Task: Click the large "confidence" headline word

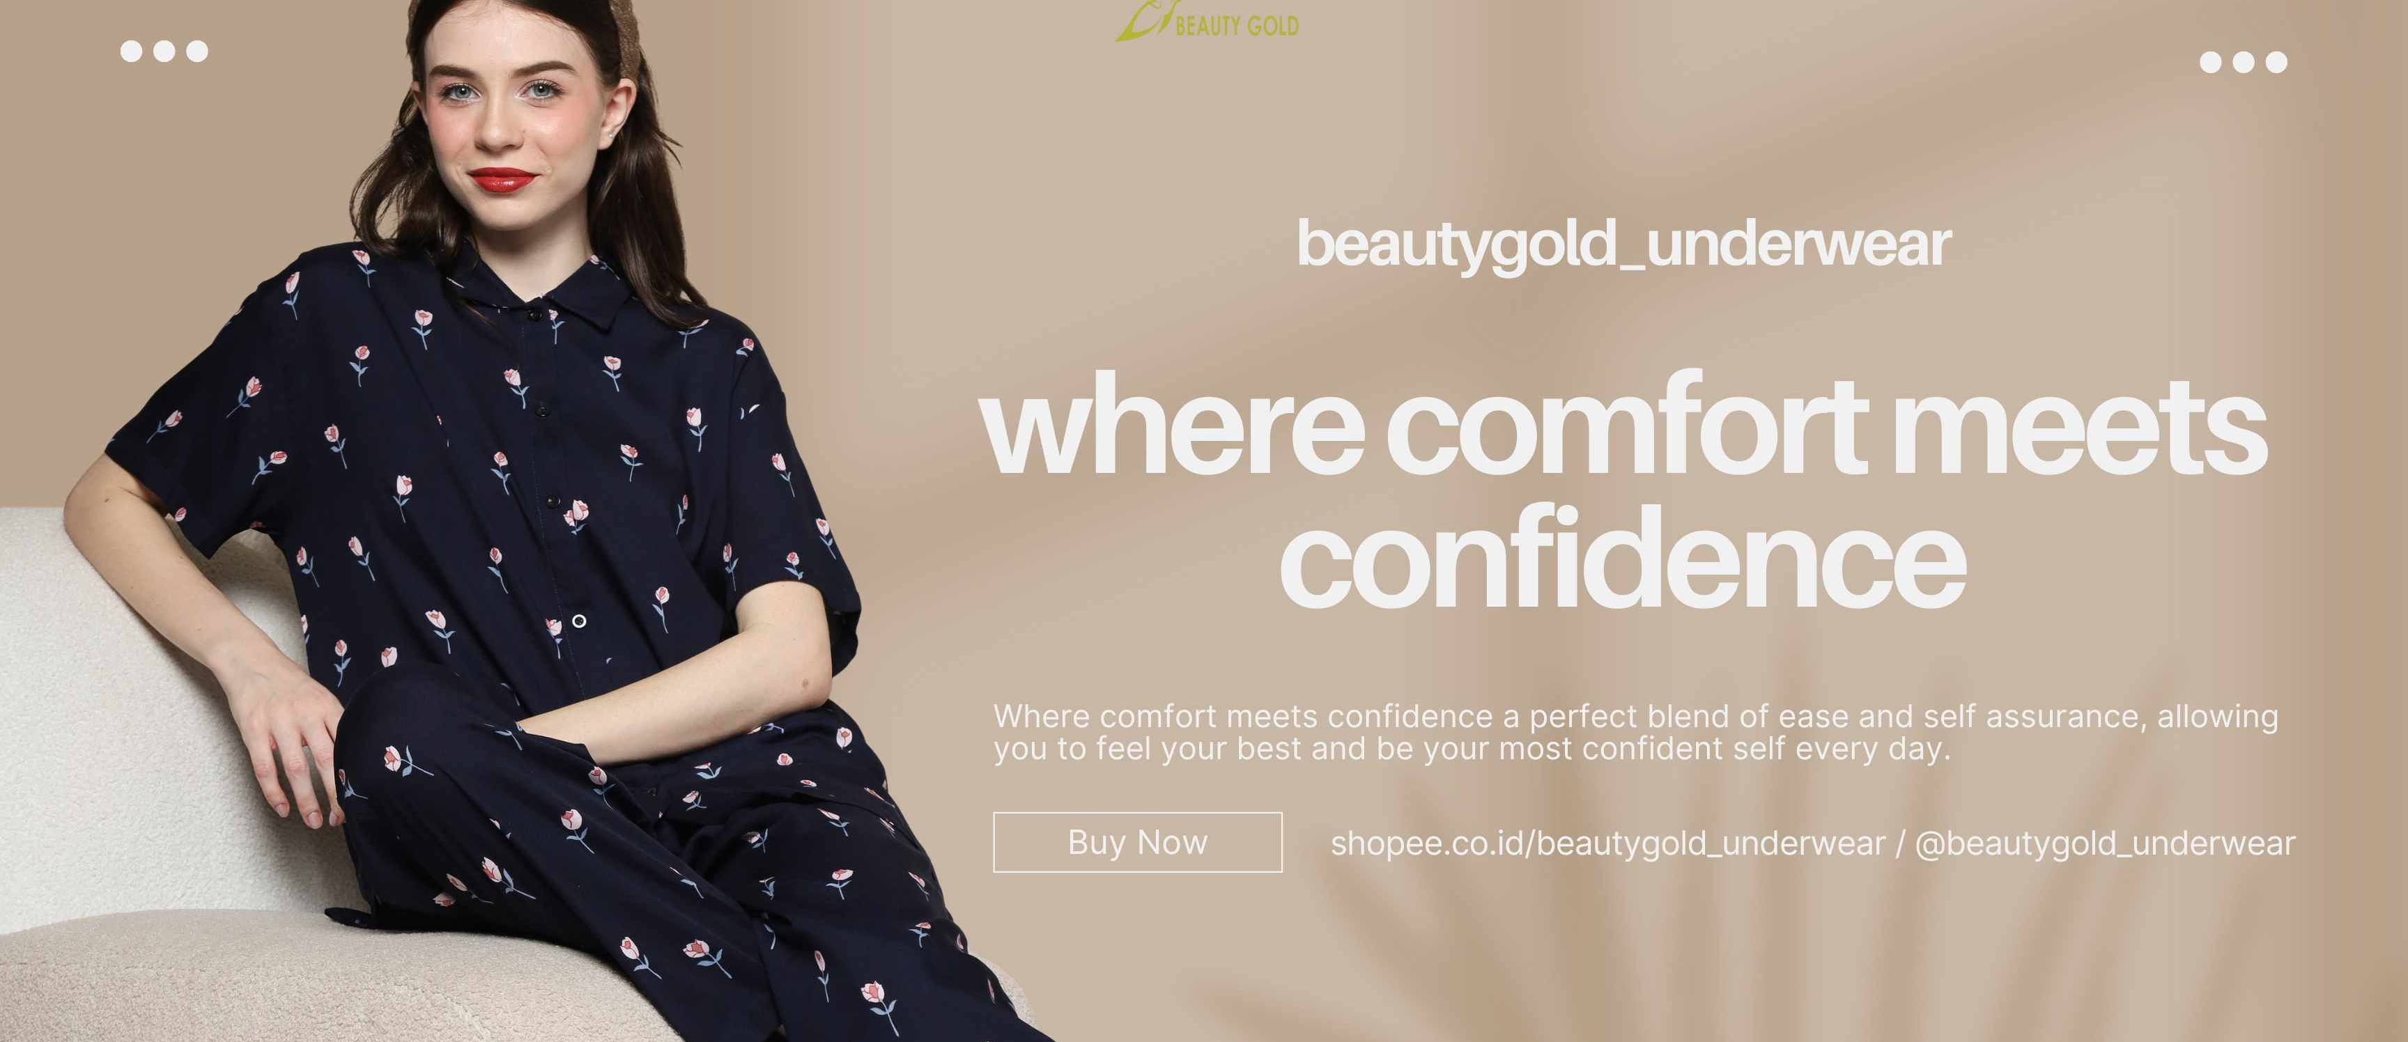Action: [1623, 557]
